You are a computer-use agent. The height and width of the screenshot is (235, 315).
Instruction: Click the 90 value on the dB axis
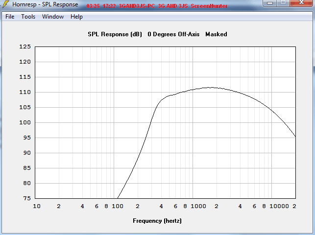pyautogui.click(x=27, y=153)
